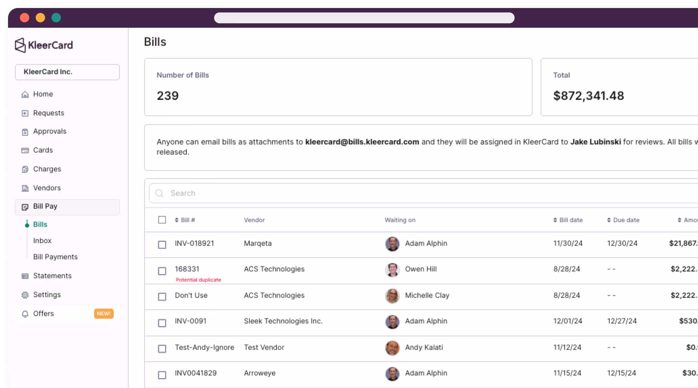This screenshot has width=698, height=388.
Task: Click the INV-0091 bill number
Action: (191, 321)
